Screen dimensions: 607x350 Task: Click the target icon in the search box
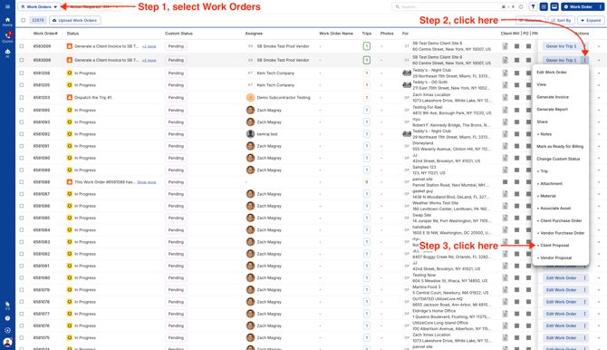(521, 6)
